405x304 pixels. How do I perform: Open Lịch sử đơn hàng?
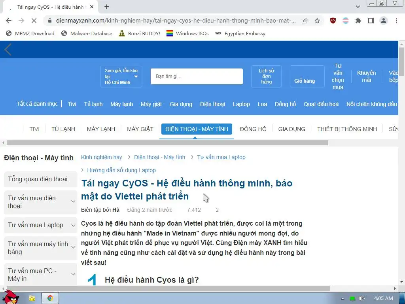point(266,76)
